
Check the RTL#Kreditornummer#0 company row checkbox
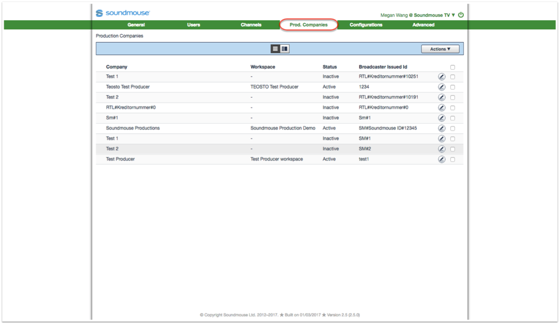point(452,108)
